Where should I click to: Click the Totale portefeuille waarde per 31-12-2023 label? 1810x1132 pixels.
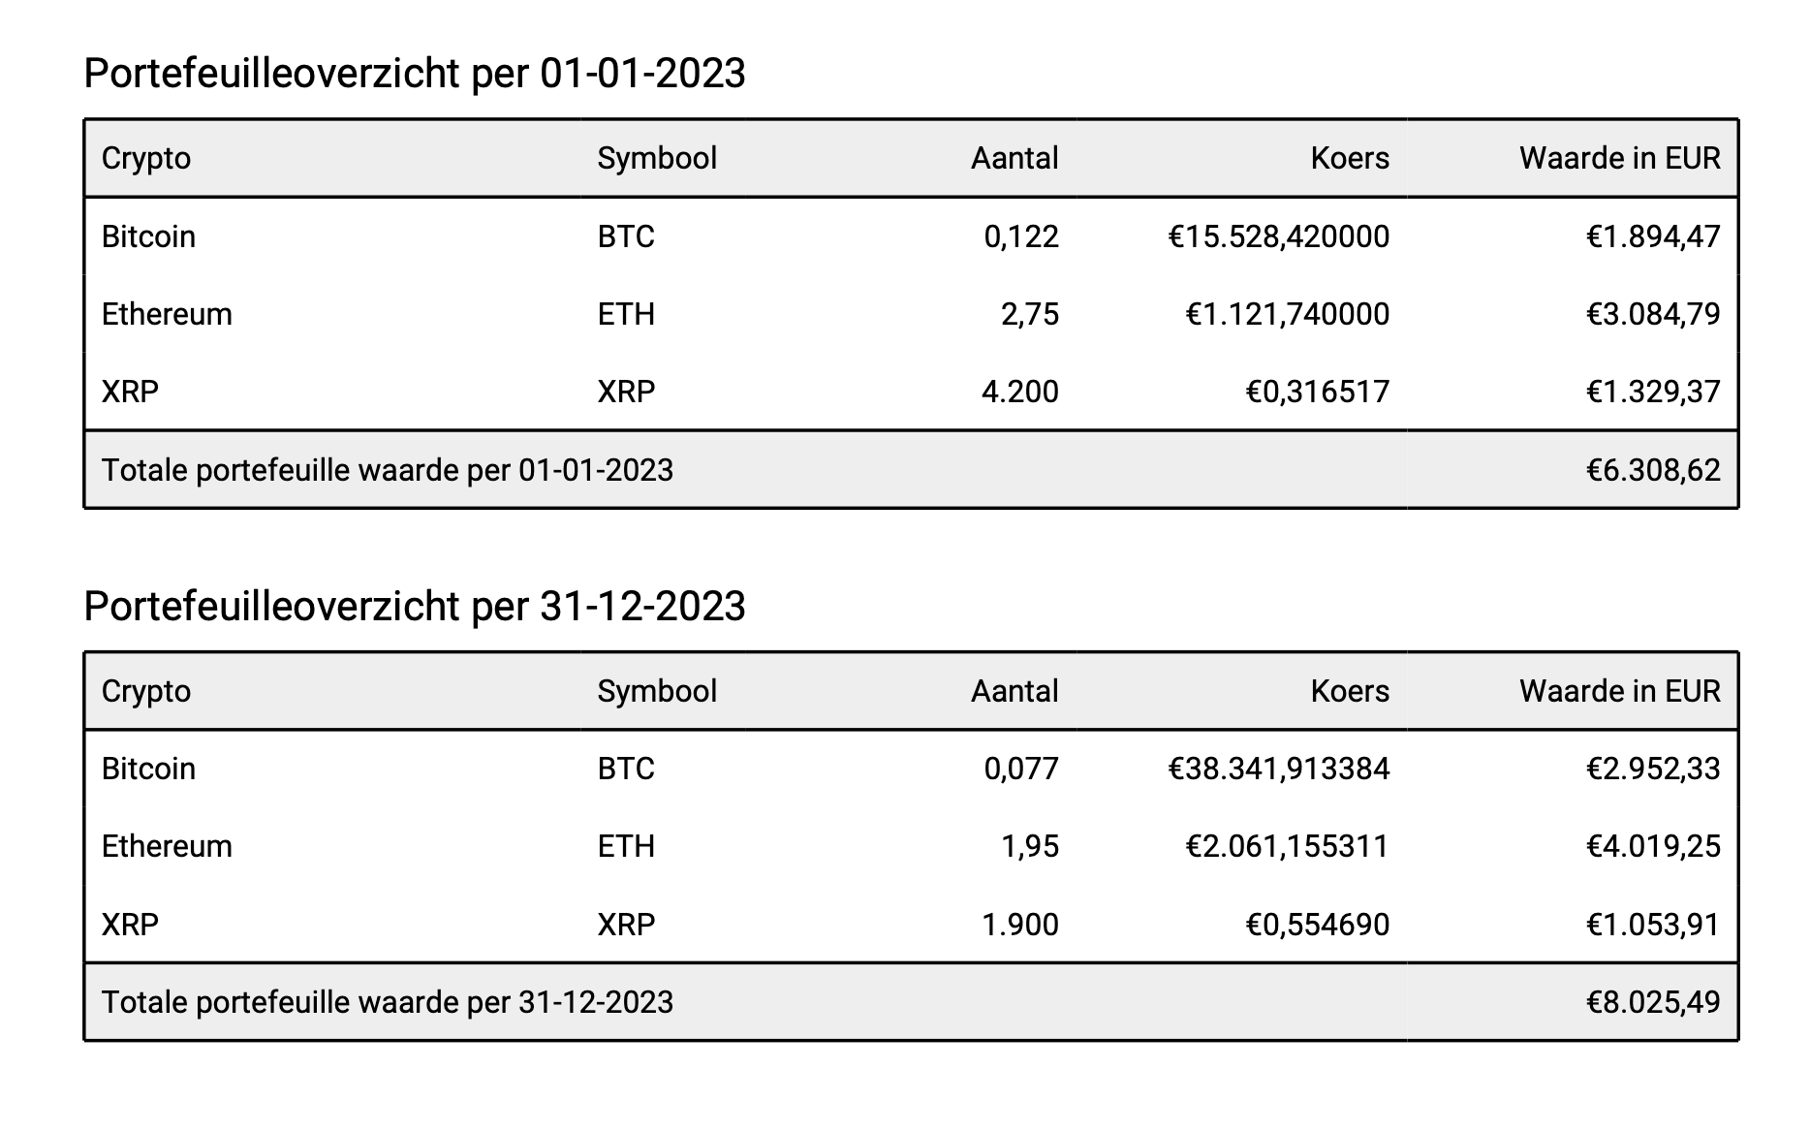point(388,1002)
